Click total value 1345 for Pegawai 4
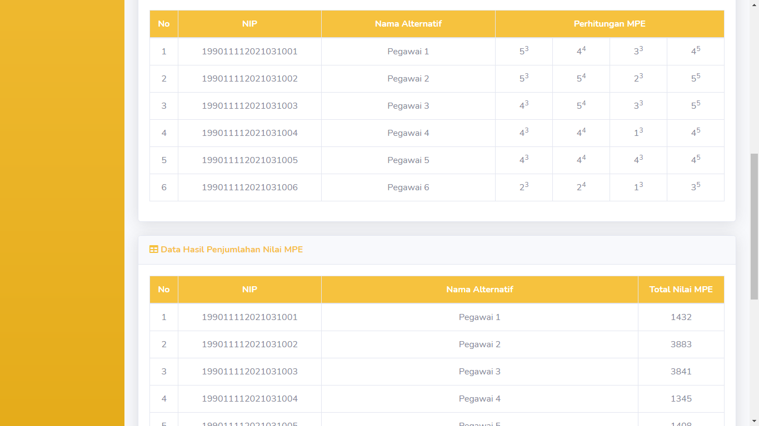The width and height of the screenshot is (759, 426). click(681, 399)
